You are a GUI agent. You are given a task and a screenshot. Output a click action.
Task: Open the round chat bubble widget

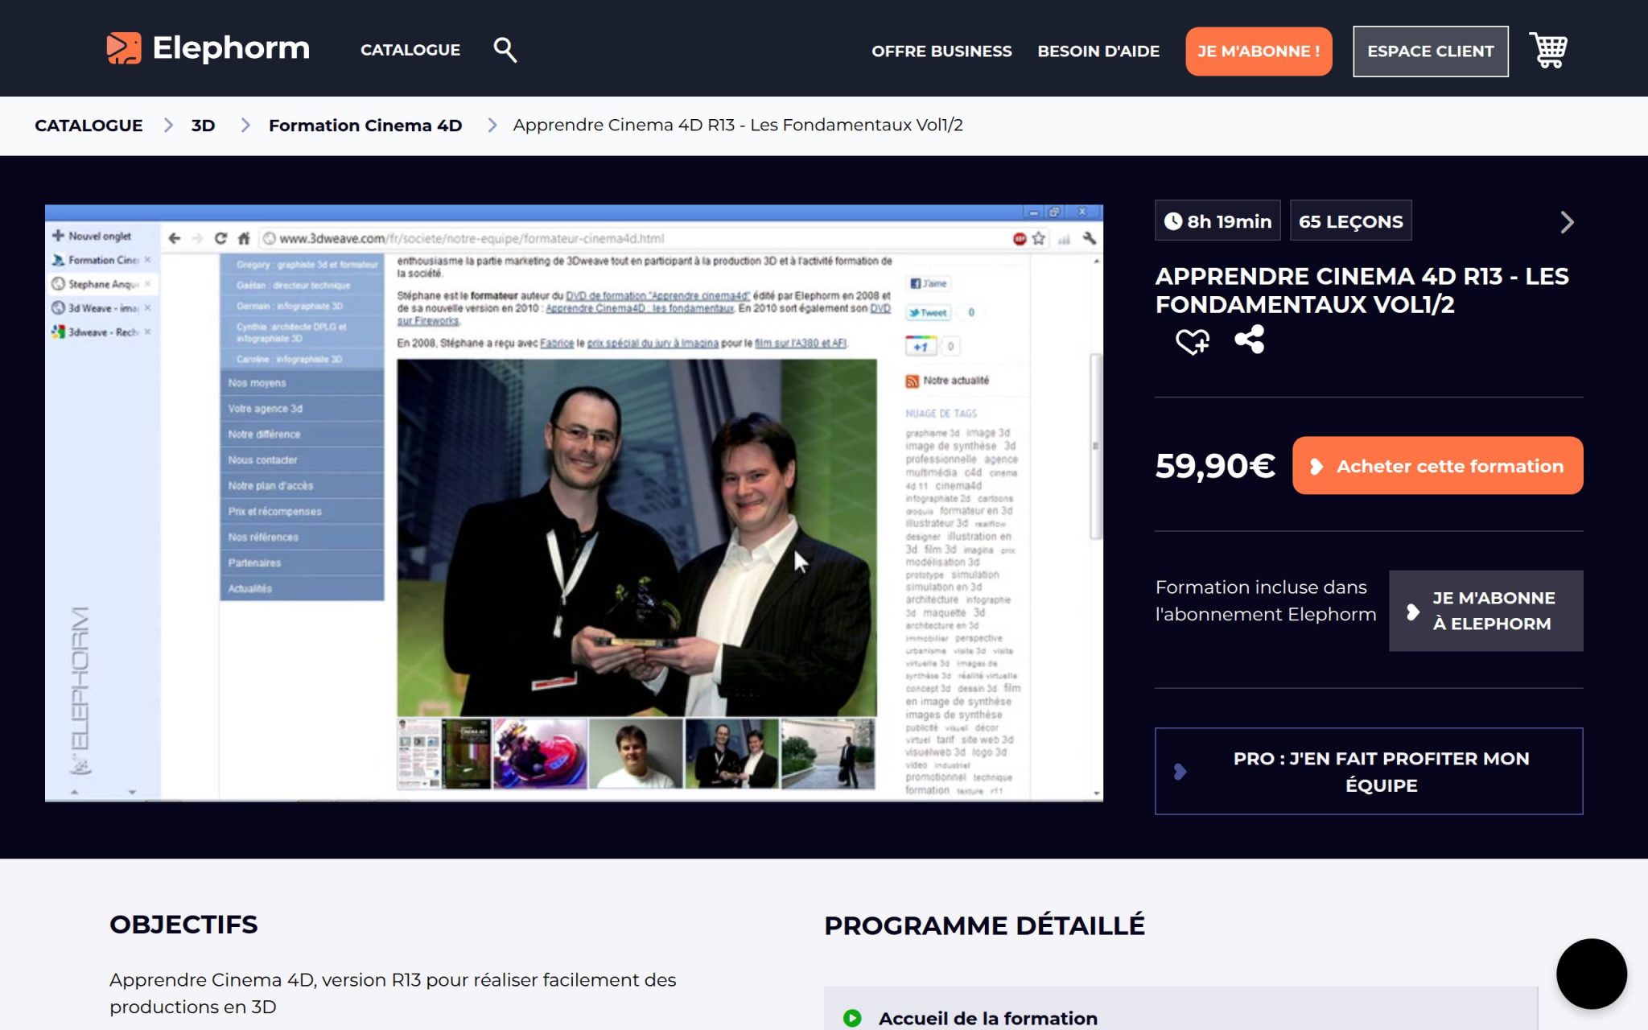click(1591, 974)
